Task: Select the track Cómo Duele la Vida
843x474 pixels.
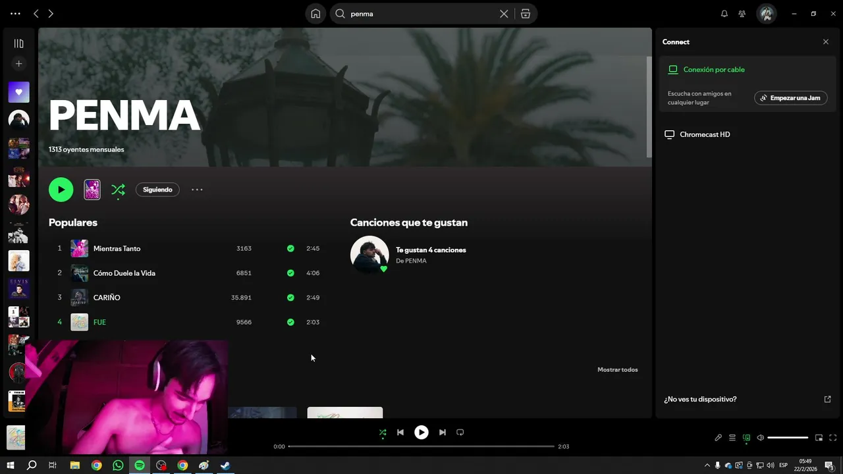Action: point(124,273)
